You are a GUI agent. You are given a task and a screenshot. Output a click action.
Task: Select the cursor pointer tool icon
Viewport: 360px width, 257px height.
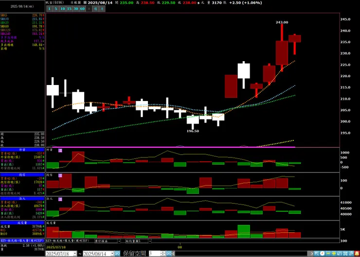[x=317, y=254]
